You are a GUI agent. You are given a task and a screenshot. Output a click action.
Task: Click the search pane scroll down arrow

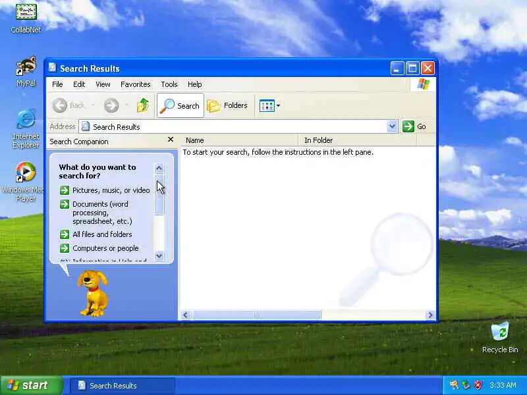159,255
